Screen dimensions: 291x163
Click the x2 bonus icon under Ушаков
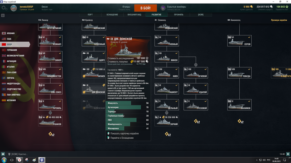tap(51, 134)
